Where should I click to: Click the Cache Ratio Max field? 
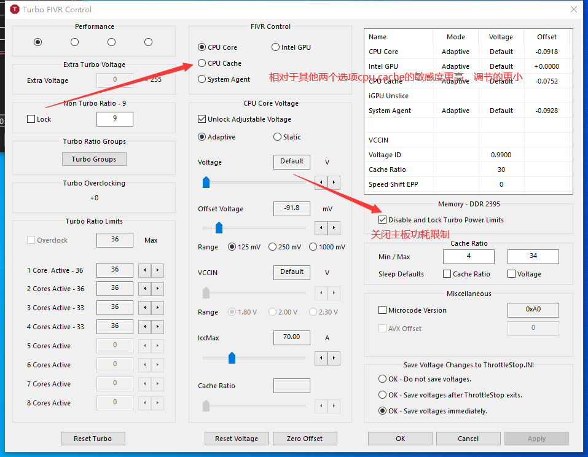pyautogui.click(x=533, y=257)
